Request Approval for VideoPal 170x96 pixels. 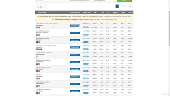pos(75,77)
